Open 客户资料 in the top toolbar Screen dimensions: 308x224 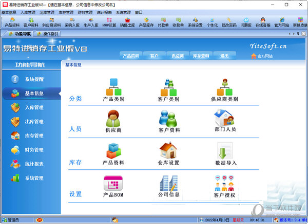31,23
